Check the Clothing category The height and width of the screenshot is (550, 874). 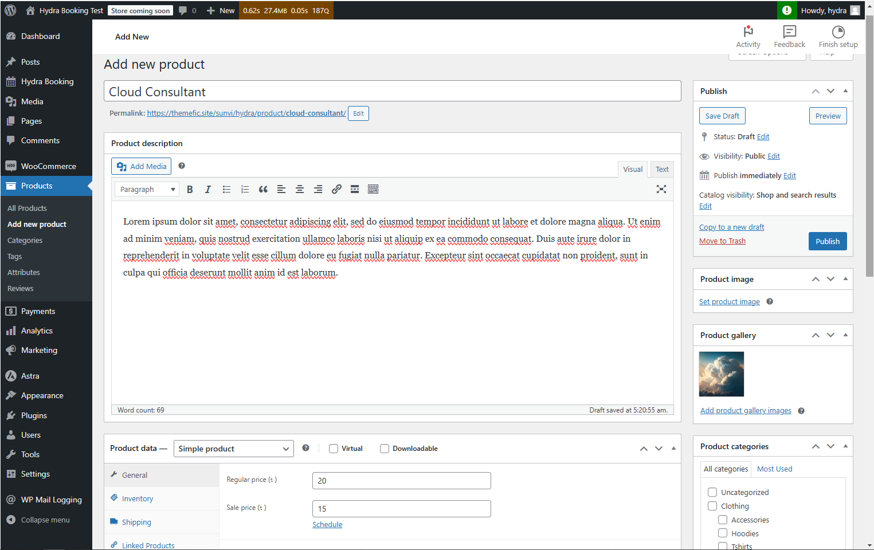tap(712, 506)
